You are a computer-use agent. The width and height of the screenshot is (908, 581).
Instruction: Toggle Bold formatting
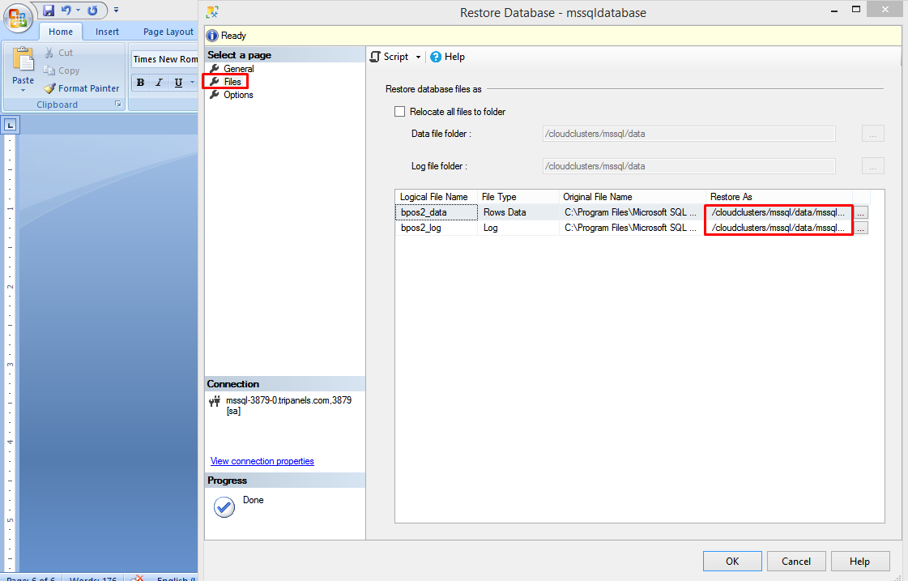point(140,83)
